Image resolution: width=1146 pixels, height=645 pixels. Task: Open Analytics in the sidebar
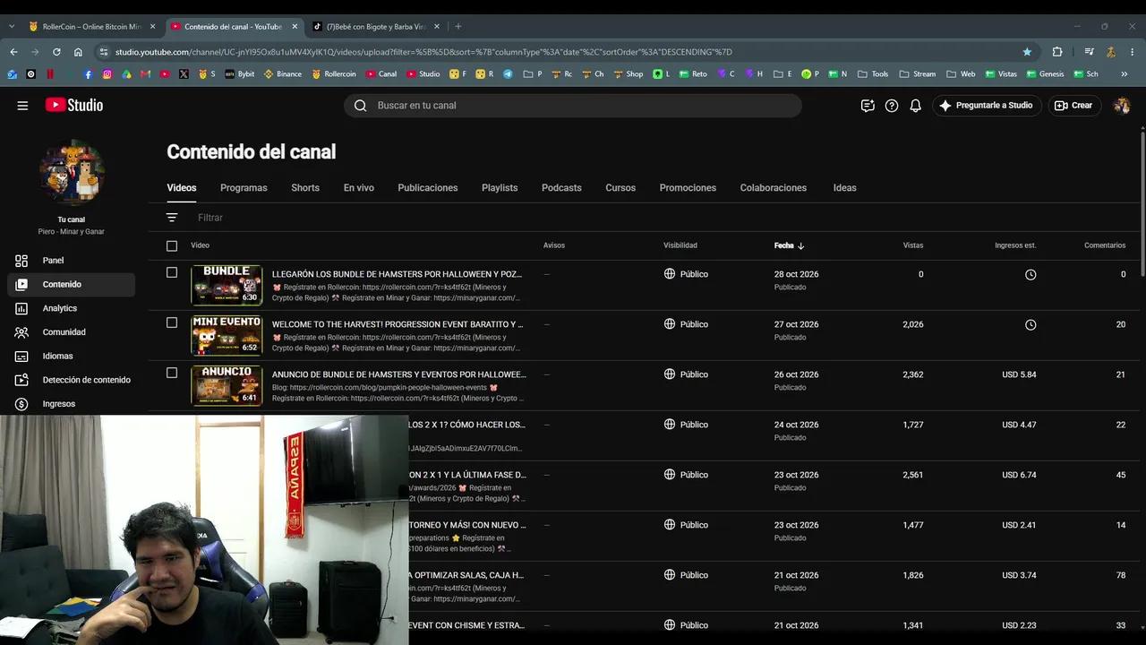tap(72, 308)
